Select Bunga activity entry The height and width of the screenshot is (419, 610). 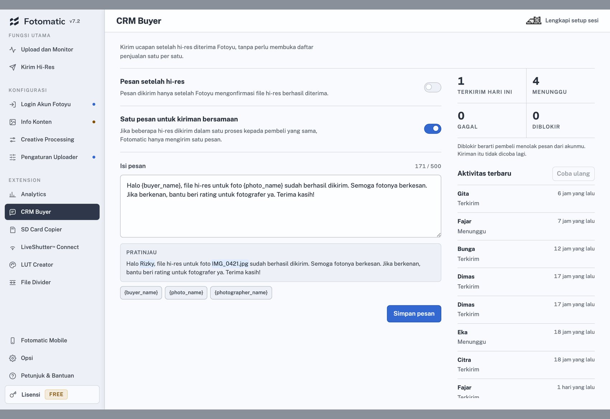[526, 254]
